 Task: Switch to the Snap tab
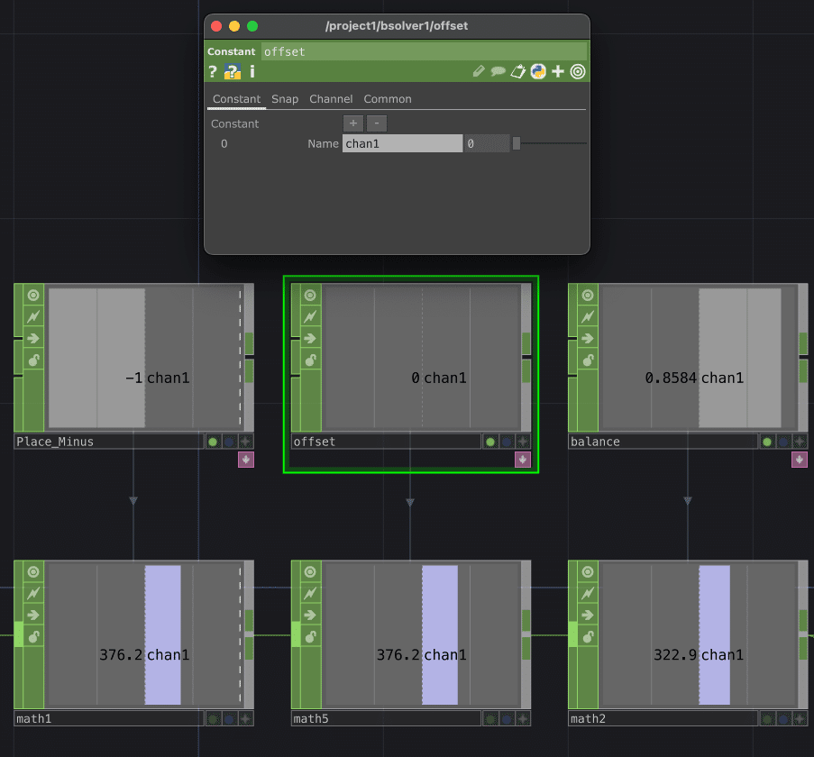coord(285,98)
